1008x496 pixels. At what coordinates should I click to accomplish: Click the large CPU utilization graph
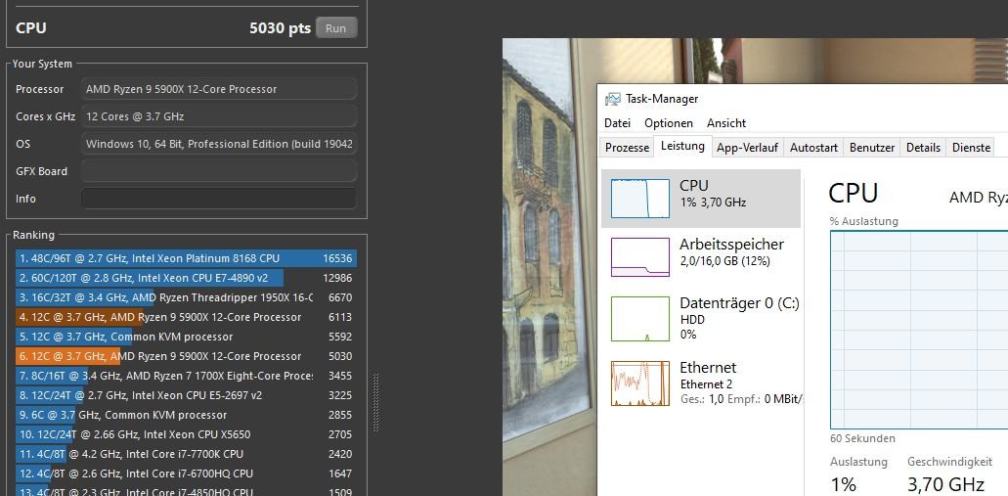[919, 330]
